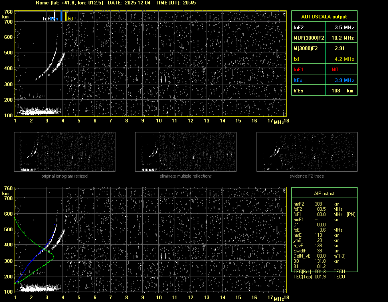
Task: Click the yellow fxI marker label on top ionogram
Action: point(70,18)
